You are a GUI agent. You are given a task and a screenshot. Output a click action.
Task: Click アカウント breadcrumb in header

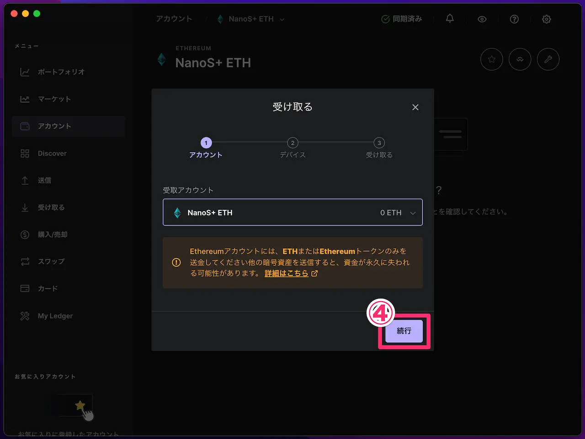[x=174, y=19]
